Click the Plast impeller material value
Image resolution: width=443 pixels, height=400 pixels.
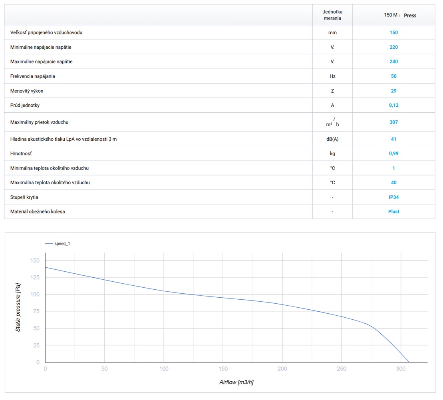tap(393, 211)
